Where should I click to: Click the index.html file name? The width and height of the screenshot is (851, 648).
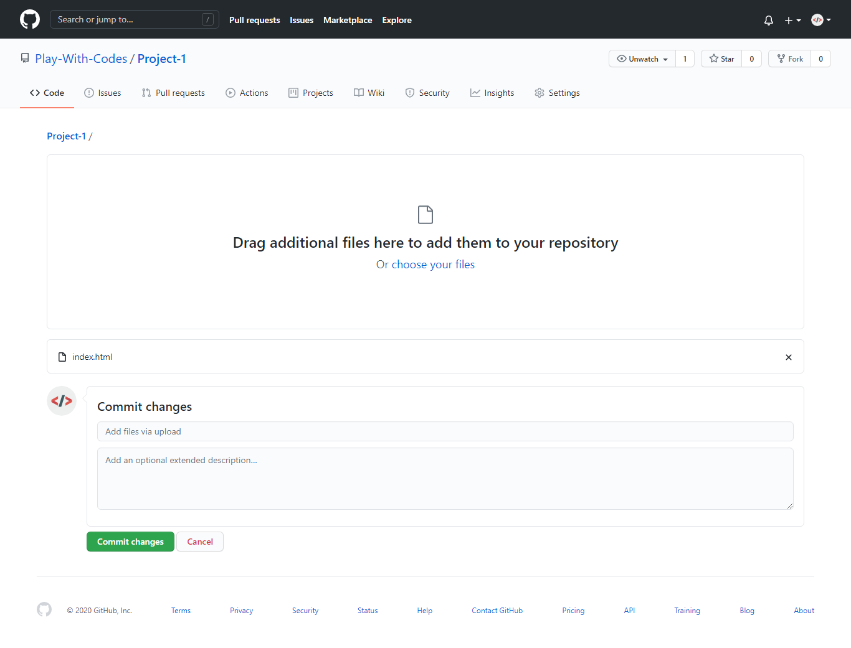(x=92, y=357)
